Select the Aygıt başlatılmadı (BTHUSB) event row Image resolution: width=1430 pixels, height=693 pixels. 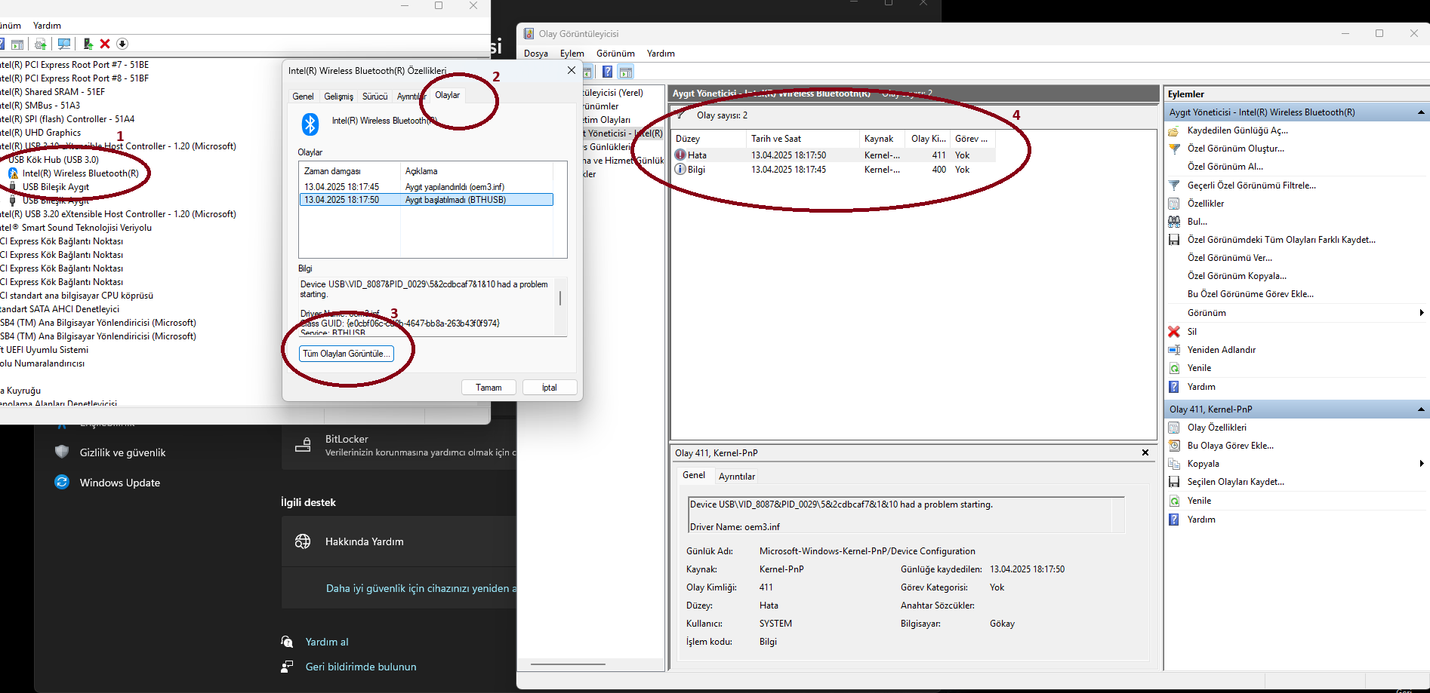(x=427, y=200)
